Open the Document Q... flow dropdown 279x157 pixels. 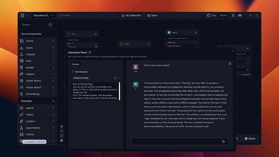coord(44,15)
